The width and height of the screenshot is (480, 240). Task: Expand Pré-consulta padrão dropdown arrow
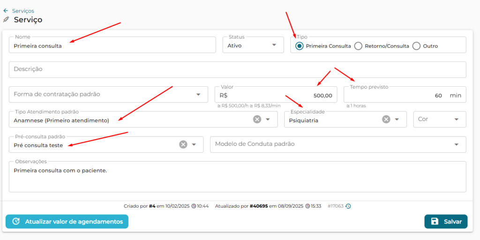194,144
